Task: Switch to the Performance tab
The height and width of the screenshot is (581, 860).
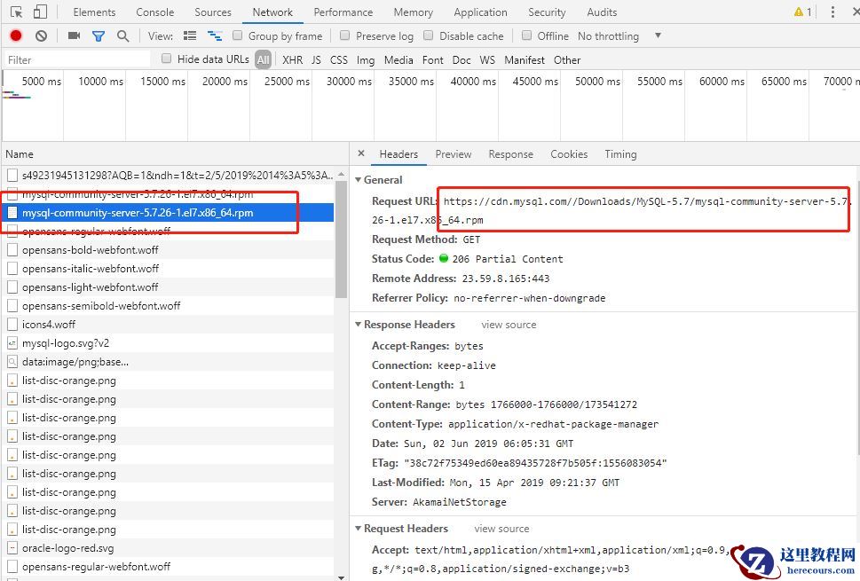Action: tap(343, 12)
